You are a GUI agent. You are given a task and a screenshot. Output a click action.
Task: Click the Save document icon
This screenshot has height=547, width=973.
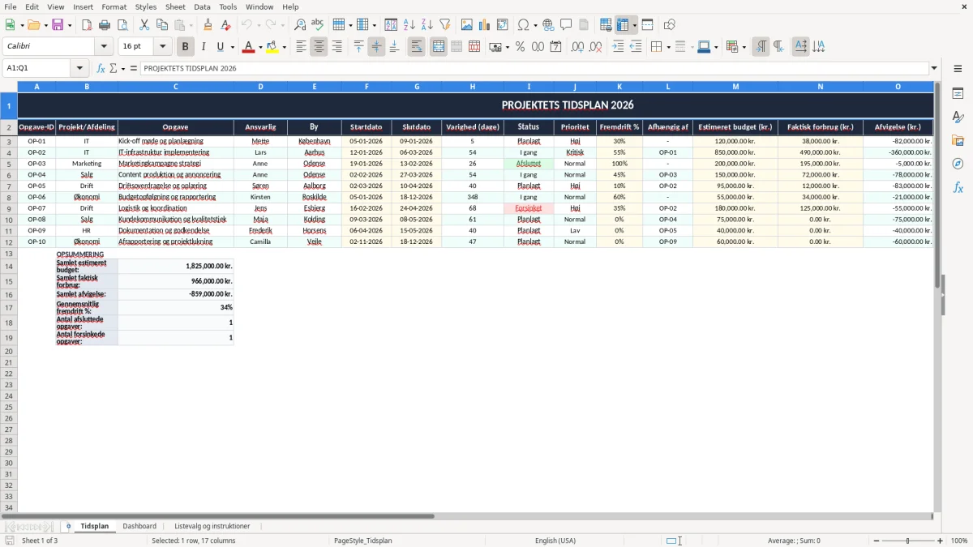[58, 25]
